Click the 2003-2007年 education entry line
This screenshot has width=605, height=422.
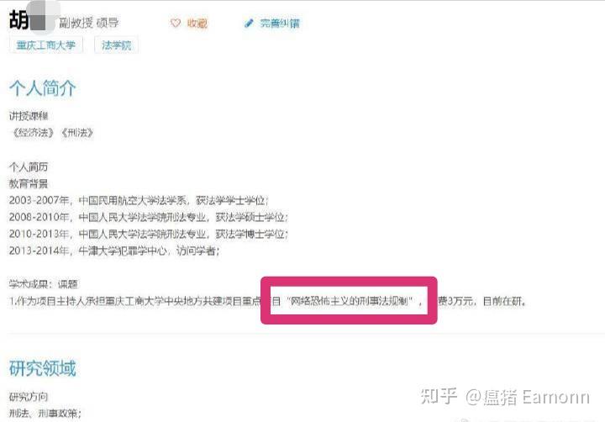point(139,200)
